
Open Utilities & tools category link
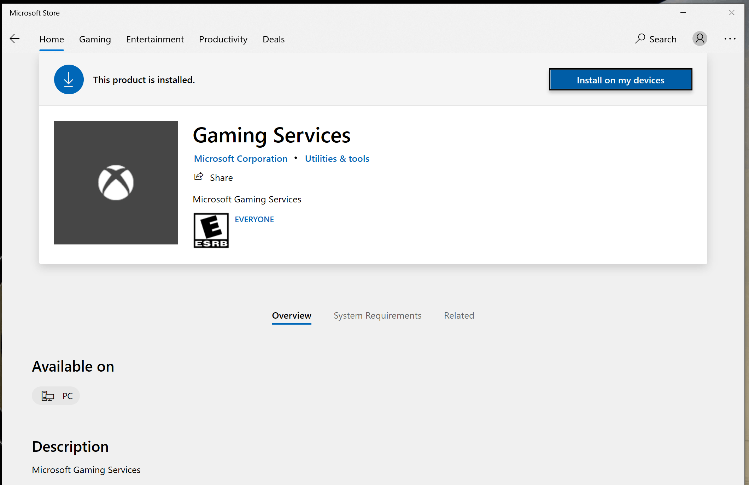[337, 159]
